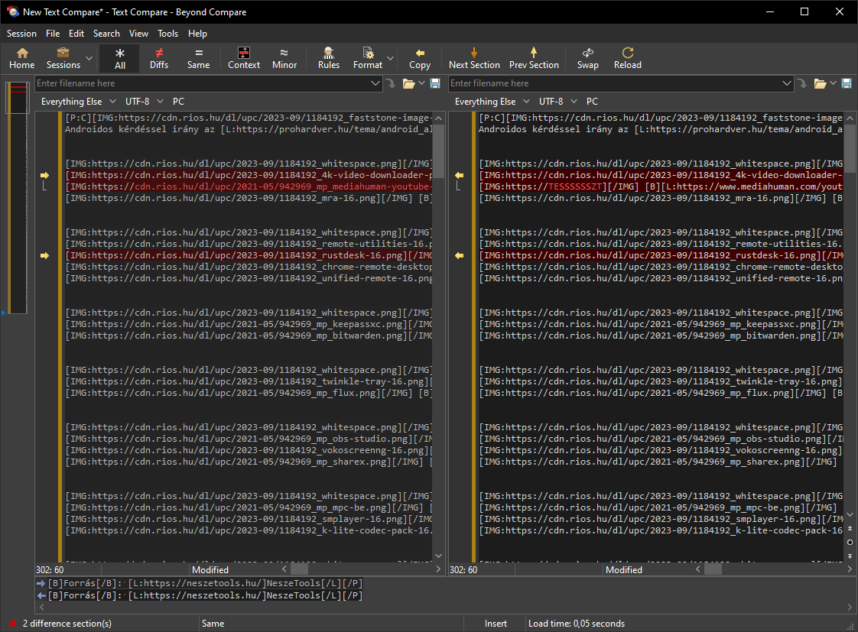858x632 pixels.
Task: Open right pane Everything Else format dropdown
Action: coord(492,102)
